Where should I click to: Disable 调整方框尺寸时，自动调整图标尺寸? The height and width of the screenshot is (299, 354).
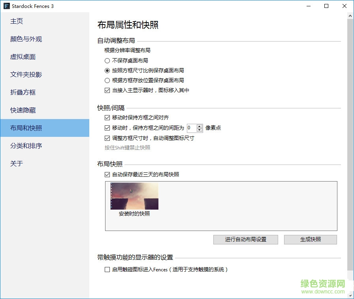[x=107, y=138]
